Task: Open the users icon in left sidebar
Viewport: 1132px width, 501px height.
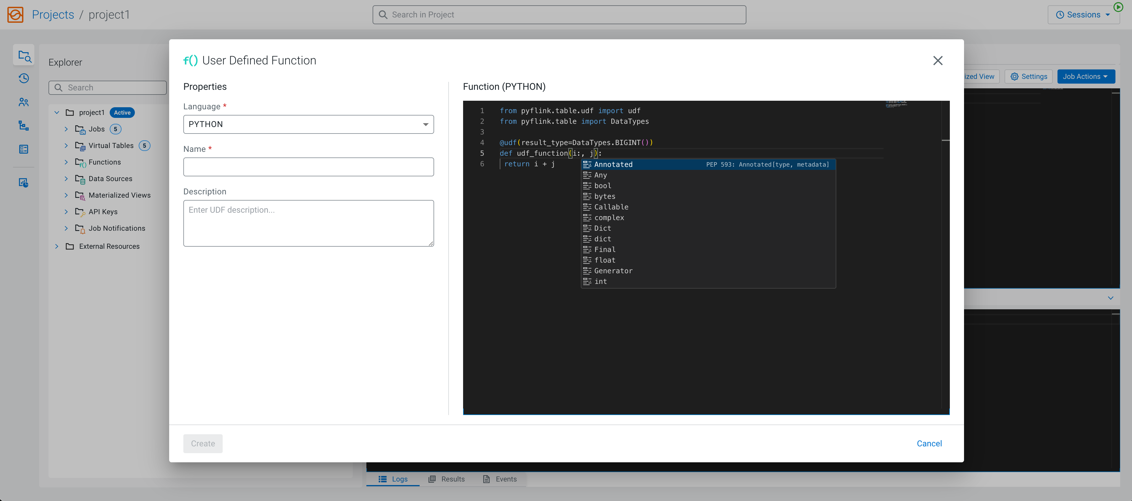Action: tap(24, 102)
